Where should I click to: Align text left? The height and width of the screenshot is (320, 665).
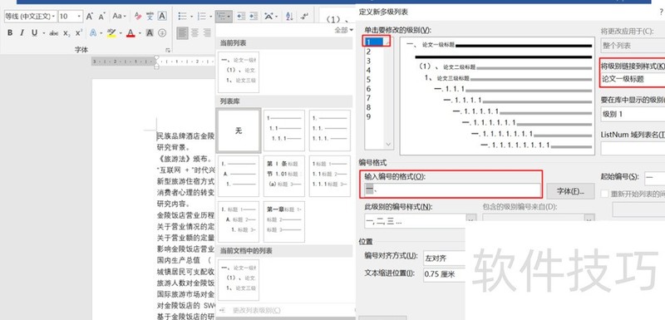coord(182,32)
